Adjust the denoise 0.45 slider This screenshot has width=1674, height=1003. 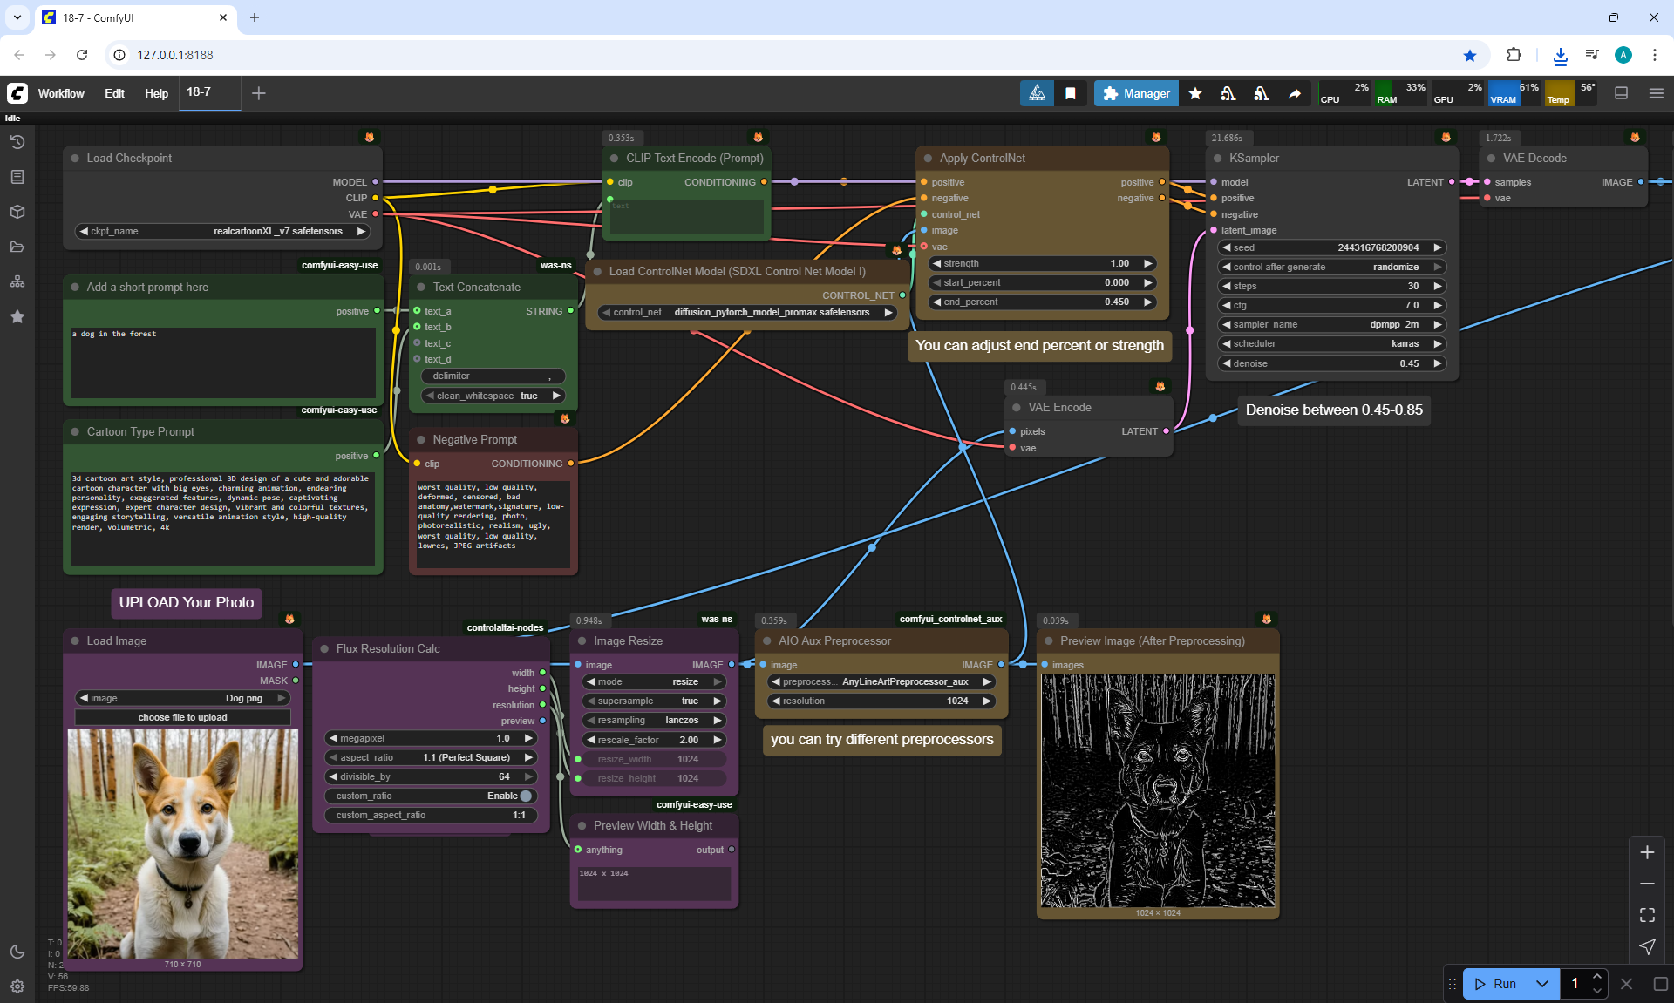click(1331, 363)
